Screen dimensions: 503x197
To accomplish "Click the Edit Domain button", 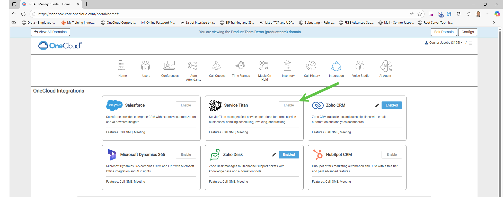I will pos(444,32).
